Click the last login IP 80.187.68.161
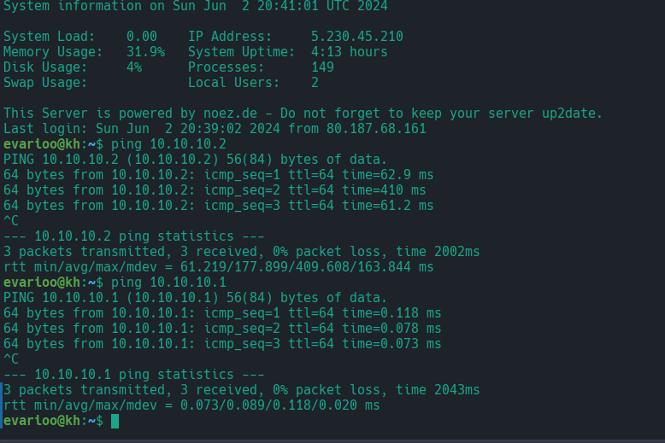The width and height of the screenshot is (665, 443). click(380, 129)
